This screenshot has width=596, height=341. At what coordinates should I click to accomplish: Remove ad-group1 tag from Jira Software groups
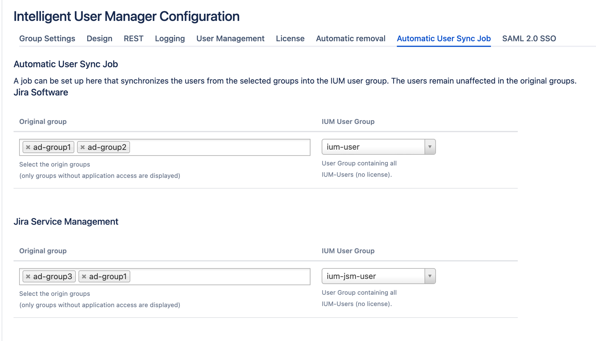pyautogui.click(x=28, y=147)
